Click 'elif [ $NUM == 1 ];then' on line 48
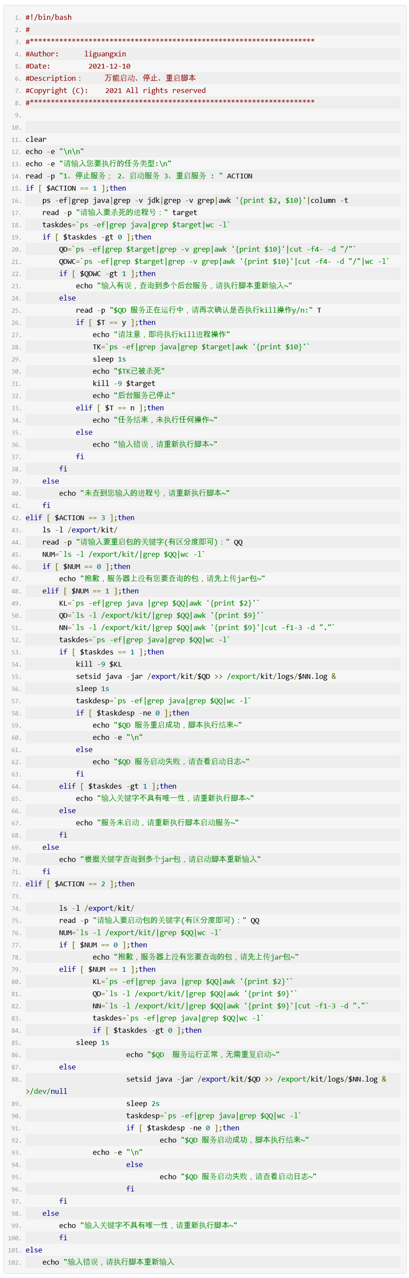 tap(91, 591)
